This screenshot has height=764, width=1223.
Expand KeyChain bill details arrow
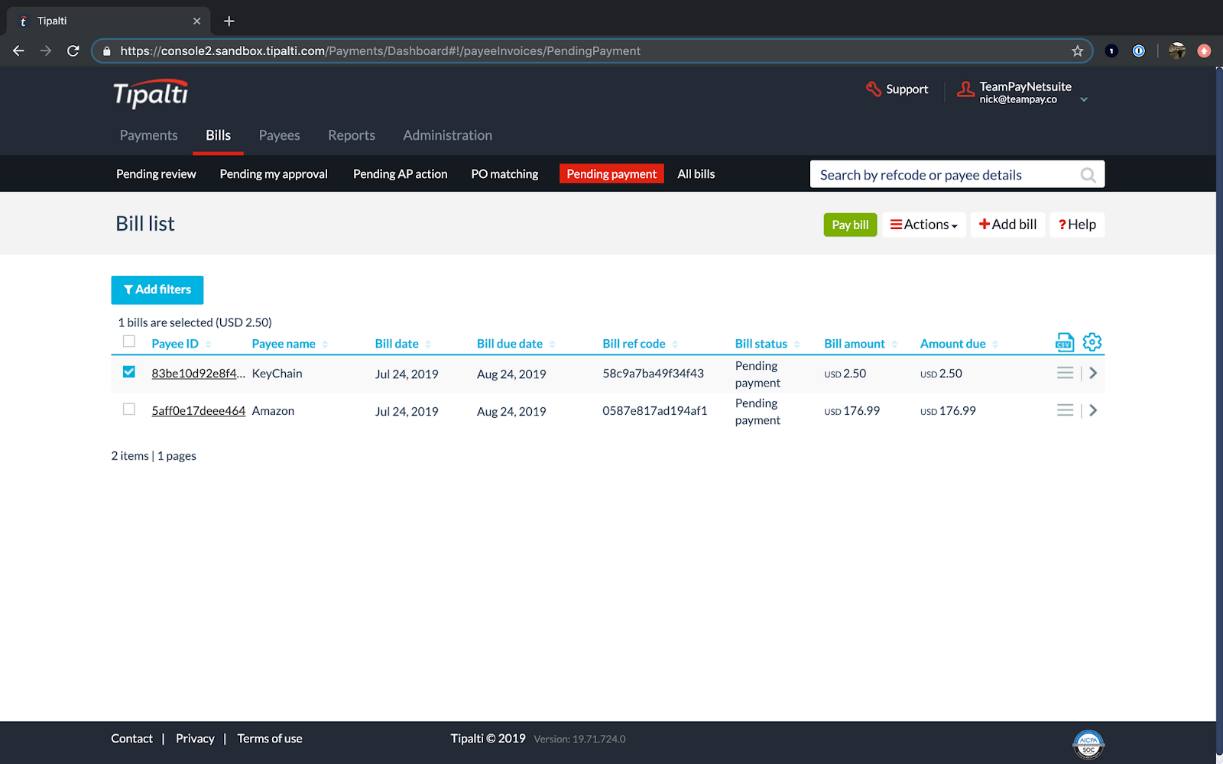click(x=1093, y=373)
